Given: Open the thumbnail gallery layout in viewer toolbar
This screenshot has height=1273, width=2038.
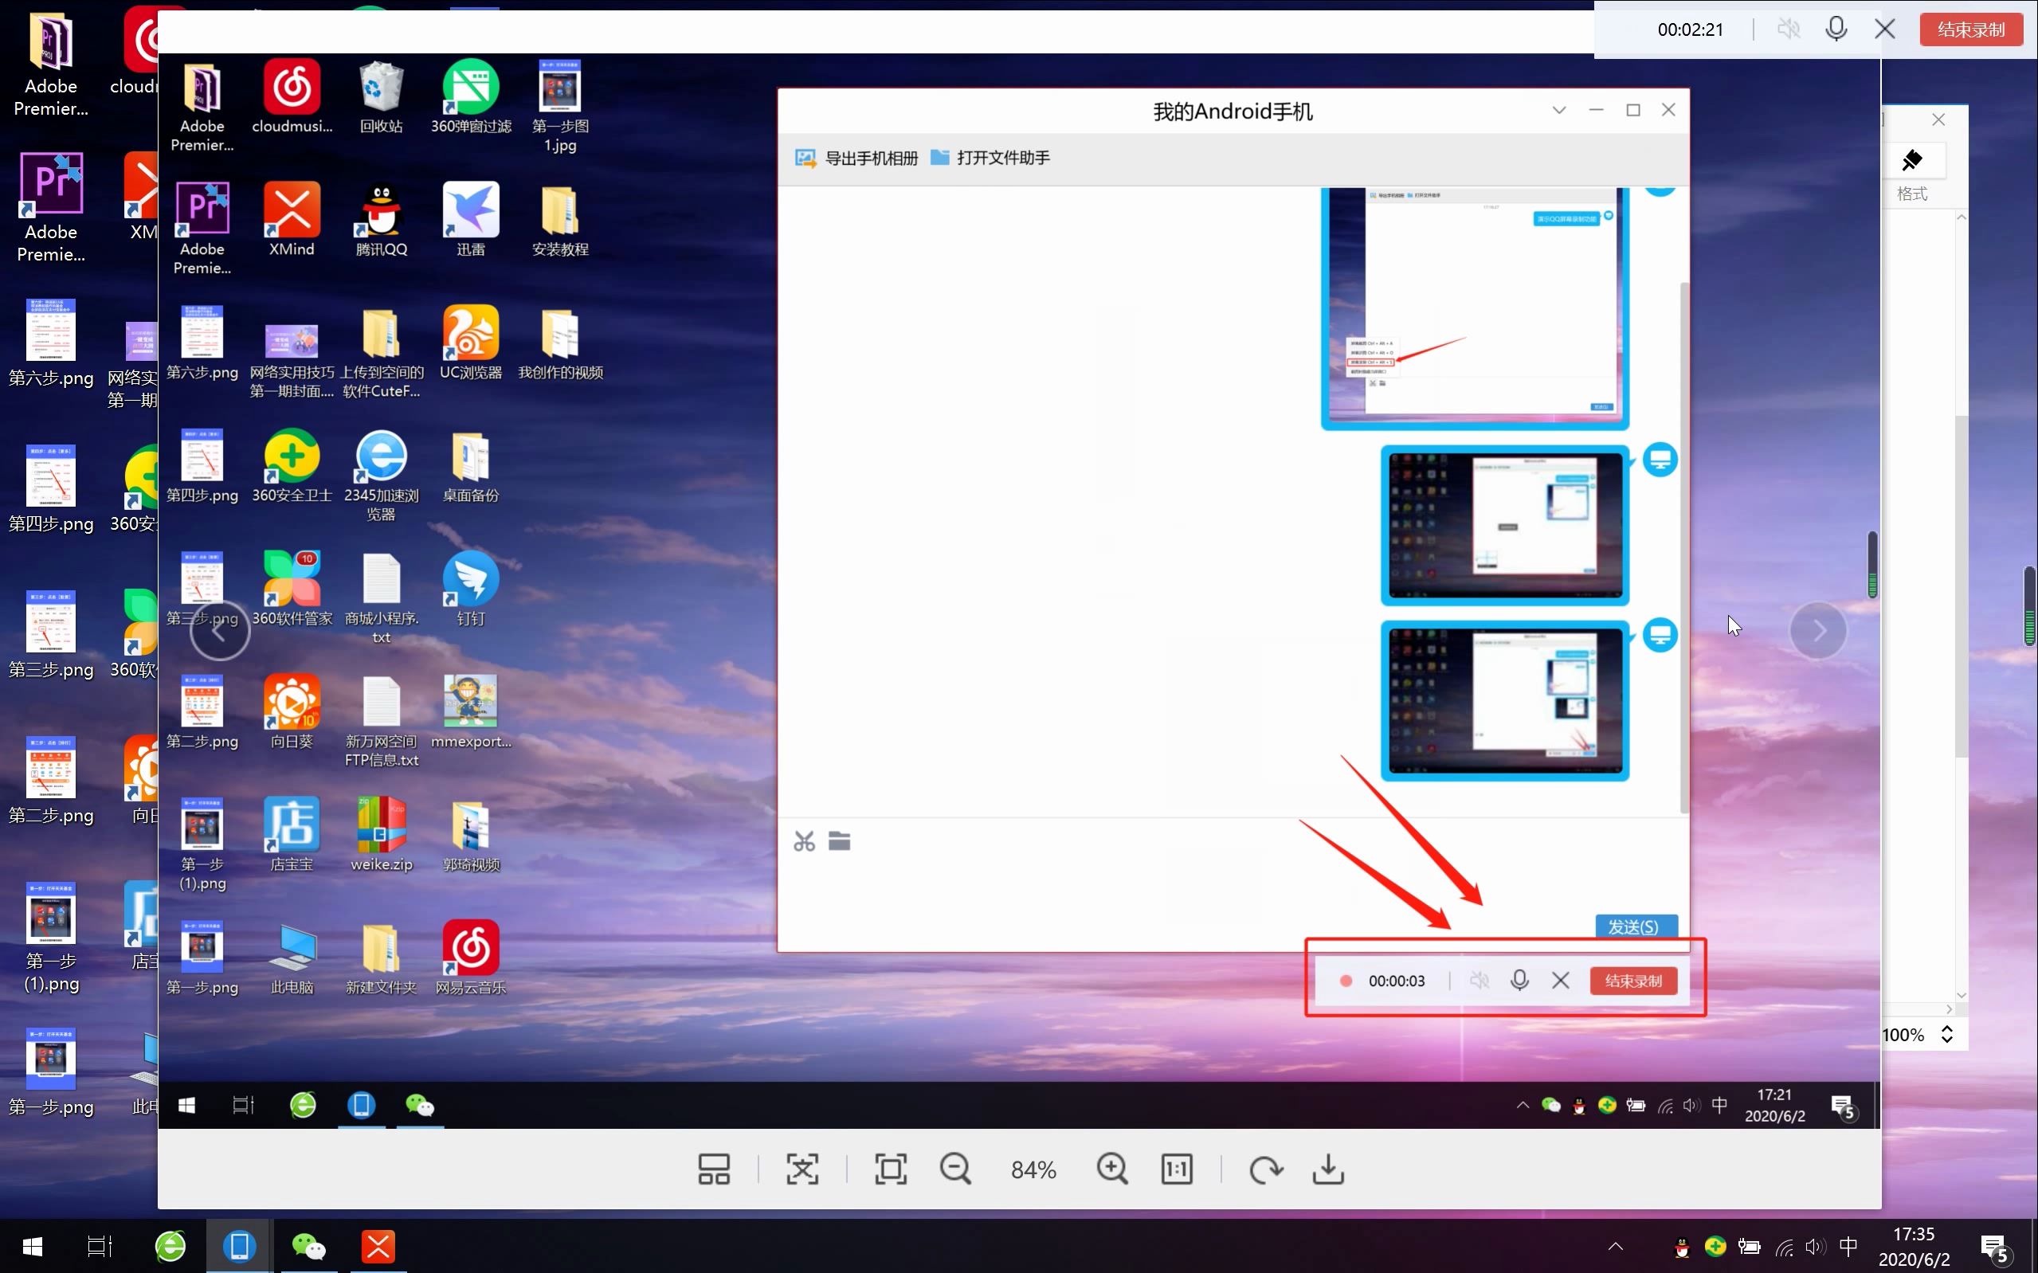Looking at the screenshot, I should [714, 1169].
